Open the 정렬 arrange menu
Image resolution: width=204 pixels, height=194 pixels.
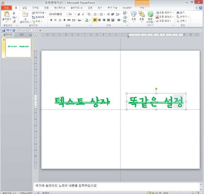[142, 17]
